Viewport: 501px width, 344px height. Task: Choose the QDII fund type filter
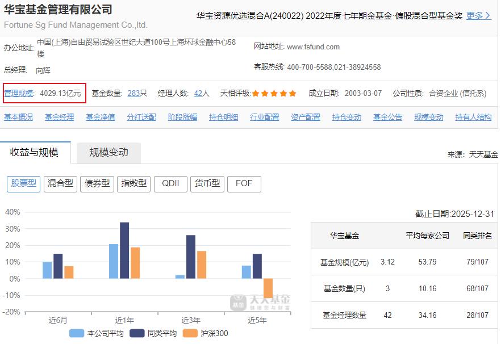(x=170, y=183)
